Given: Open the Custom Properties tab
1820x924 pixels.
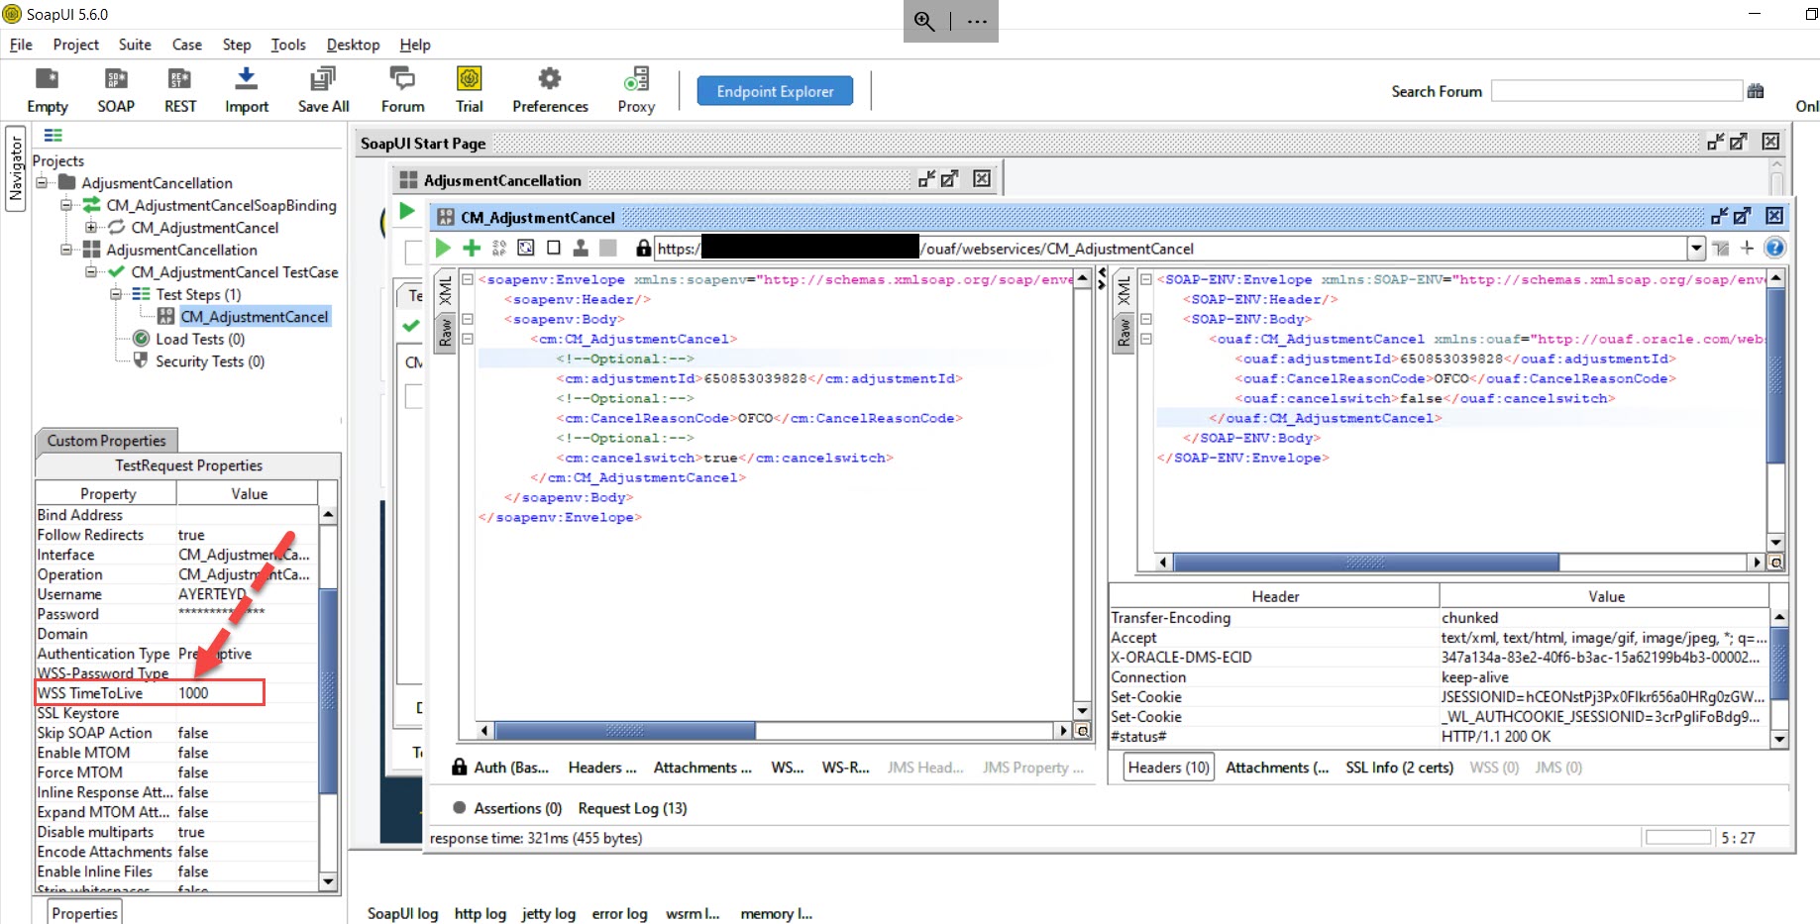Looking at the screenshot, I should tap(106, 441).
